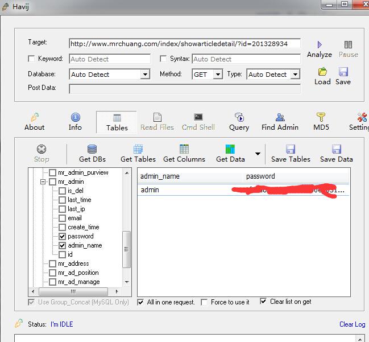Click the Save Tables icon
Screen dimensions: 369x342
291,149
